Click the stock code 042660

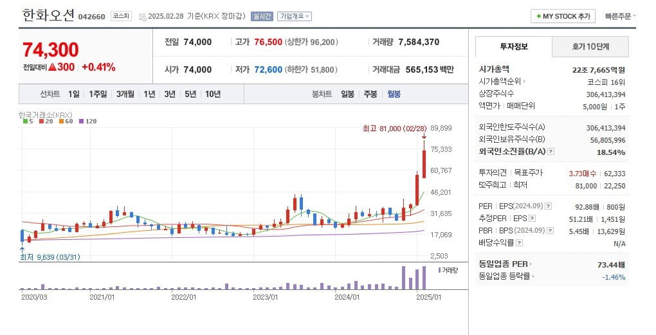[91, 17]
